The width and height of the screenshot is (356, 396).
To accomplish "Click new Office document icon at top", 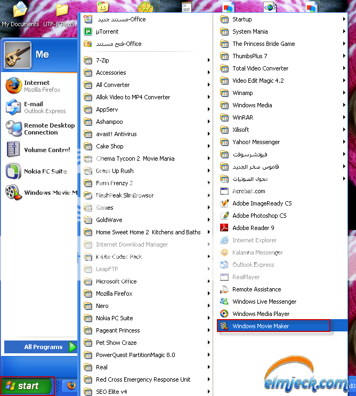I will coord(88,19).
